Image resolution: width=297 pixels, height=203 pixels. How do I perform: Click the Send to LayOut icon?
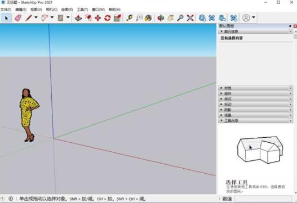point(222,18)
